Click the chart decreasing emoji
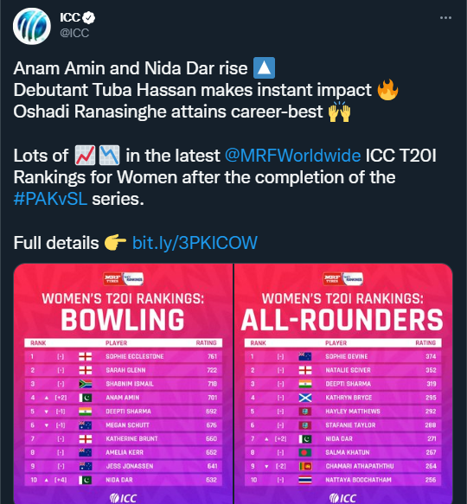The width and height of the screenshot is (467, 504). point(109,156)
